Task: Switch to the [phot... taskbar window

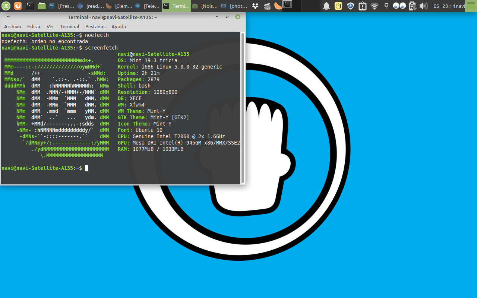Action: tap(234, 6)
